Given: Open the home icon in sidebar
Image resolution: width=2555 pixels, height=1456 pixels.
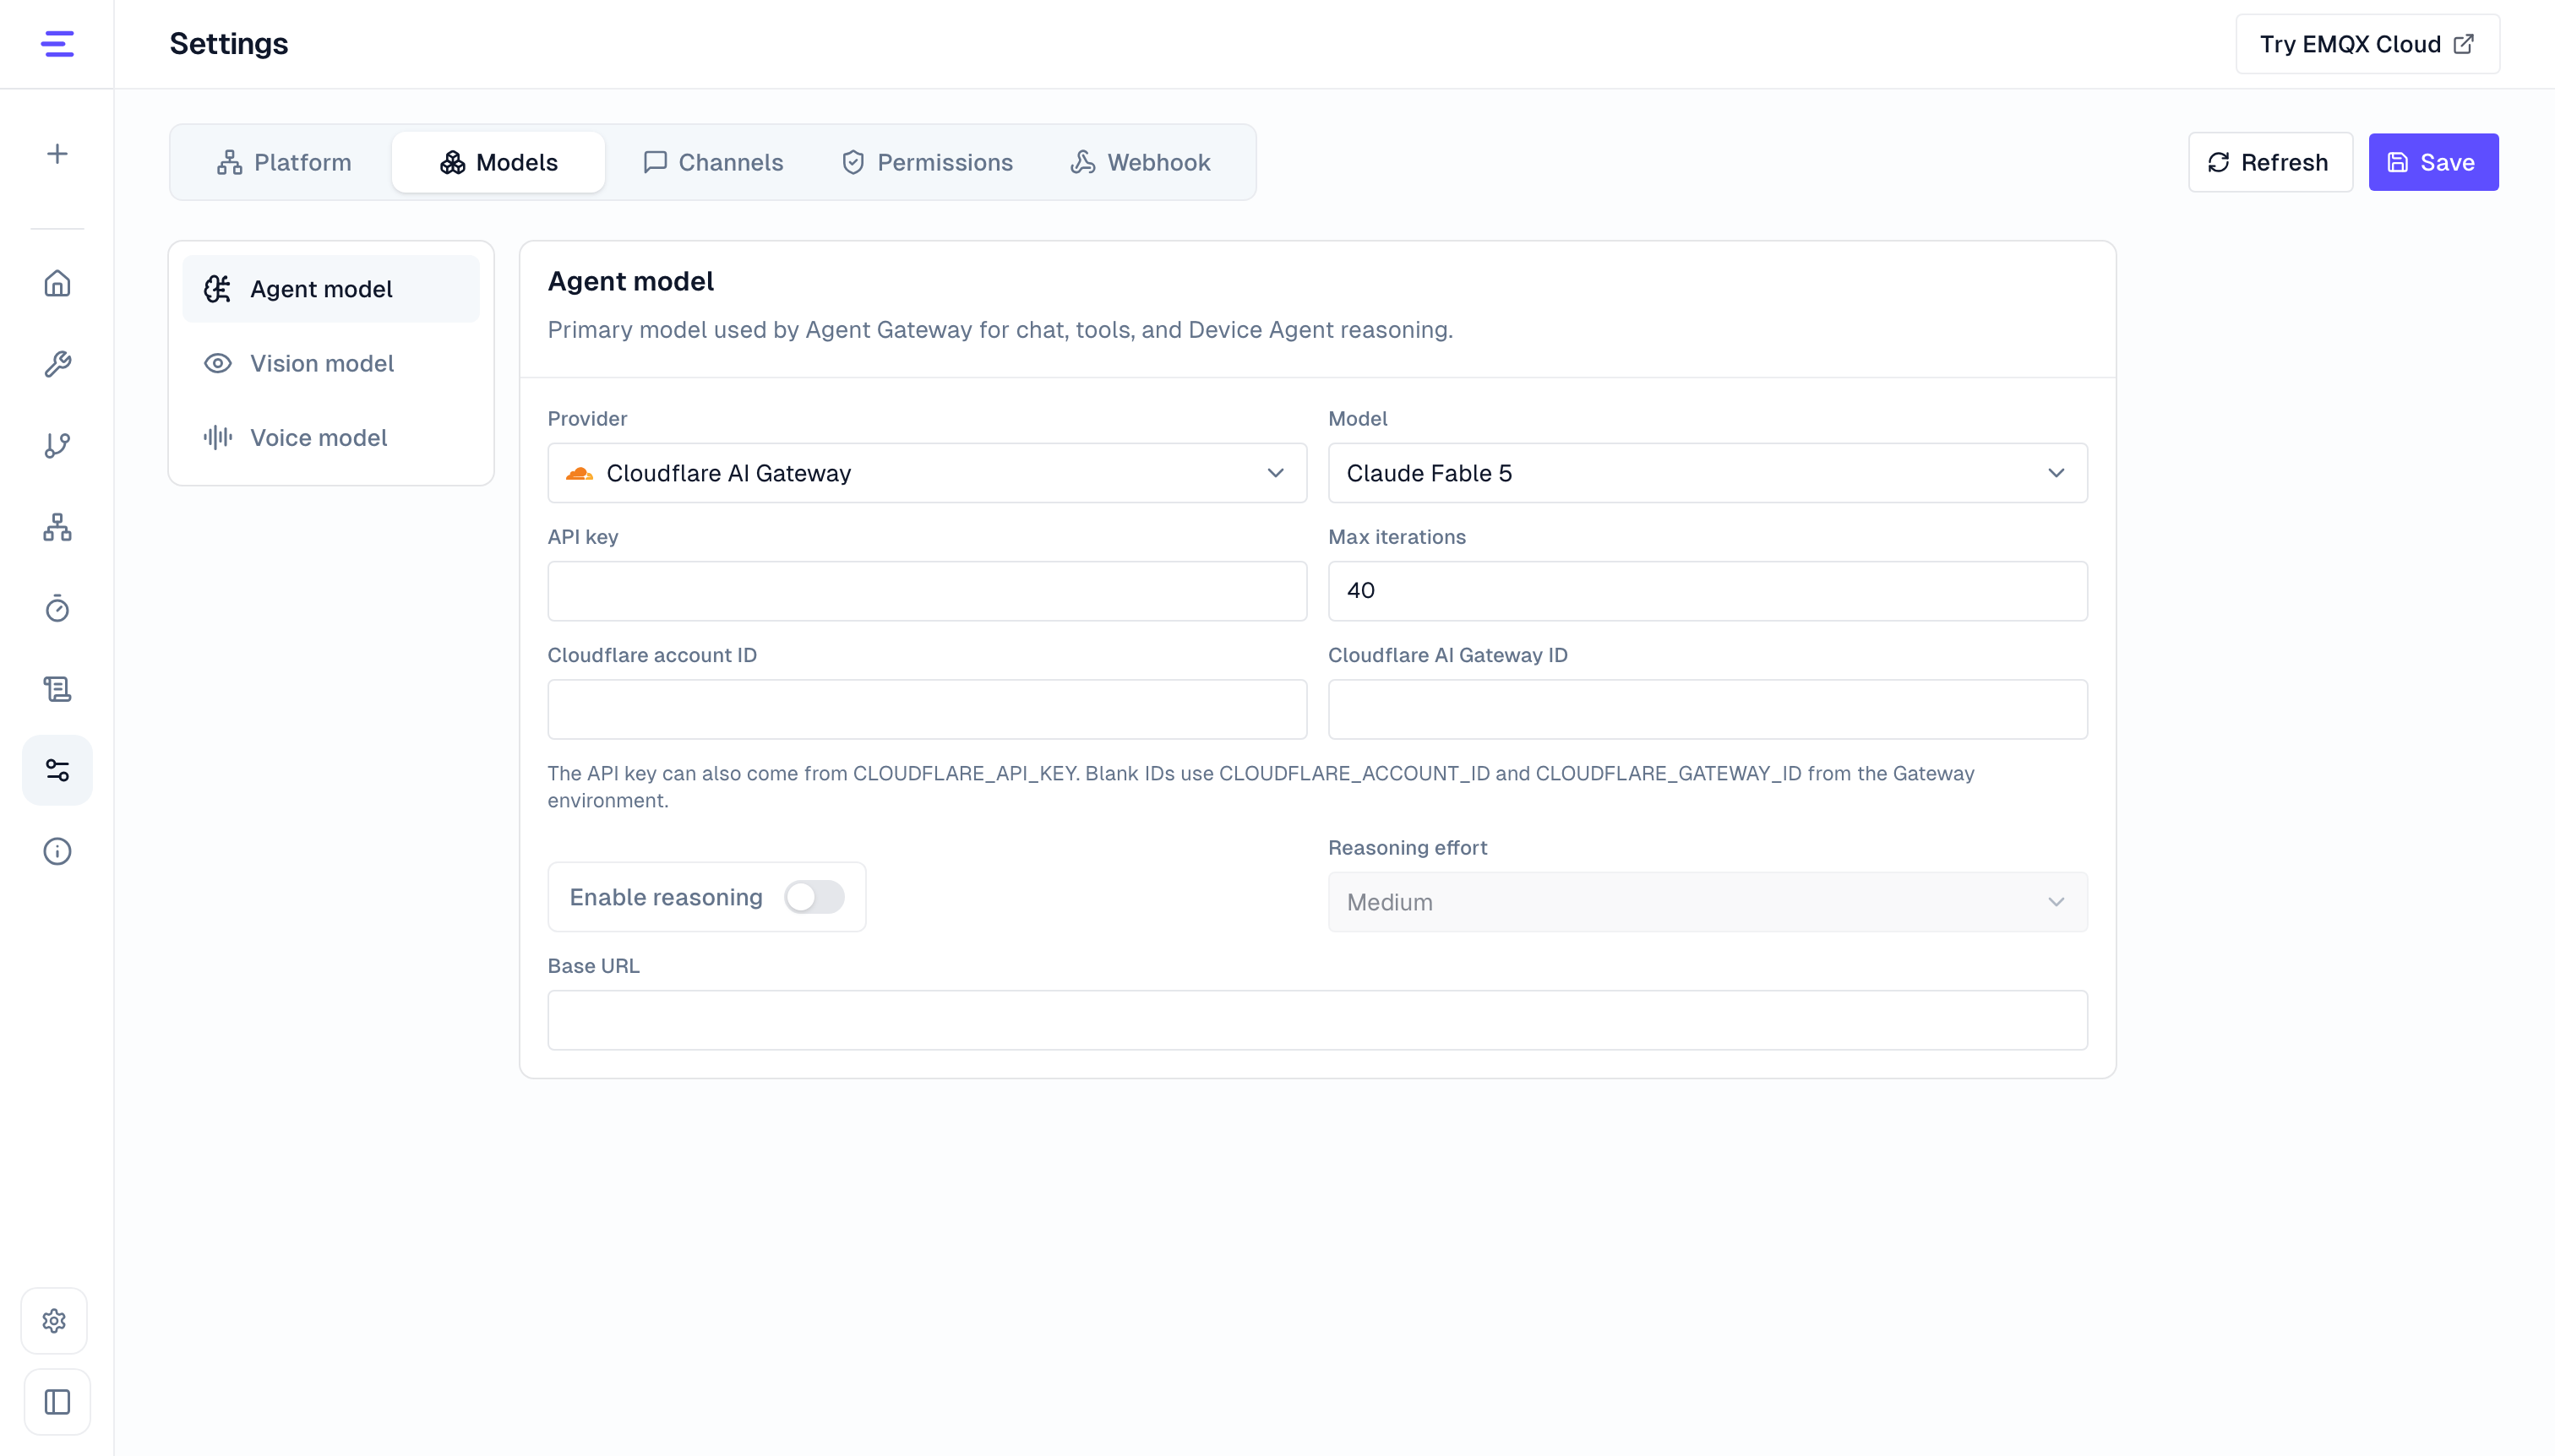Looking at the screenshot, I should click(57, 283).
